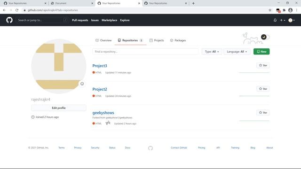Open the Terms footer link
Viewport: 301px width, 169px height.
(62, 147)
